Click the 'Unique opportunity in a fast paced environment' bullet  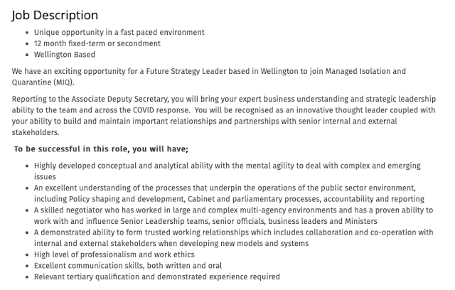pyautogui.click(x=119, y=32)
